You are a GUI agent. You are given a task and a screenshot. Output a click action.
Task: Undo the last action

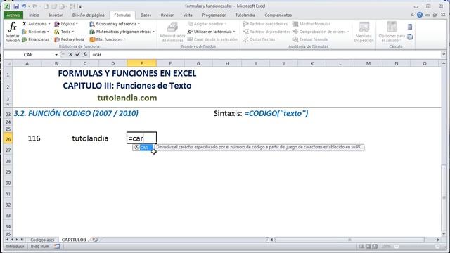point(24,6)
